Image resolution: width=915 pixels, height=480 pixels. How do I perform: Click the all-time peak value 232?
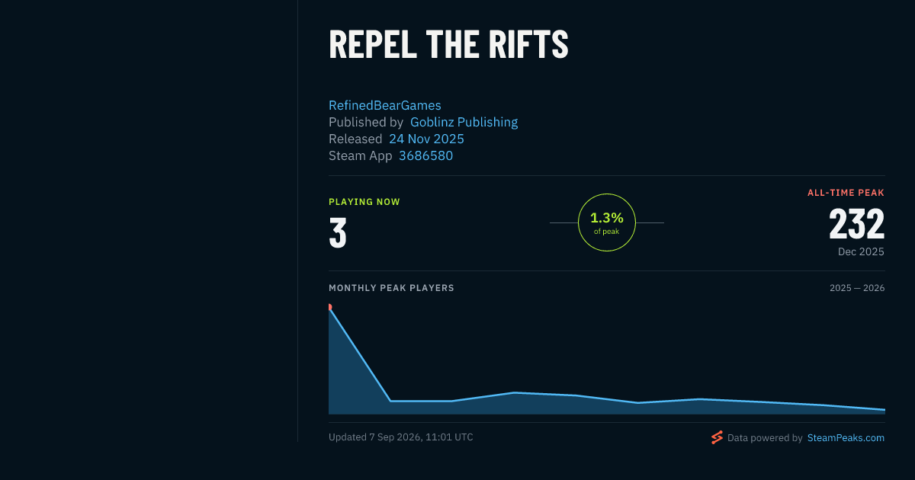[857, 225]
